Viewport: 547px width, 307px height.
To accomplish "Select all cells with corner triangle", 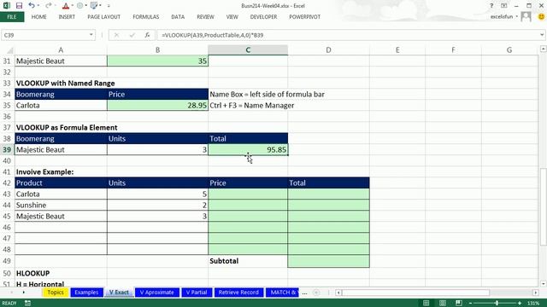I will [9, 50].
